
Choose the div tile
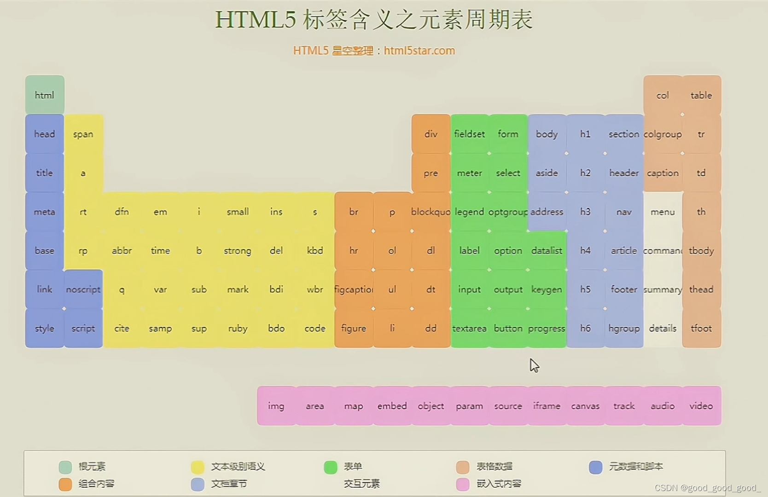point(431,134)
